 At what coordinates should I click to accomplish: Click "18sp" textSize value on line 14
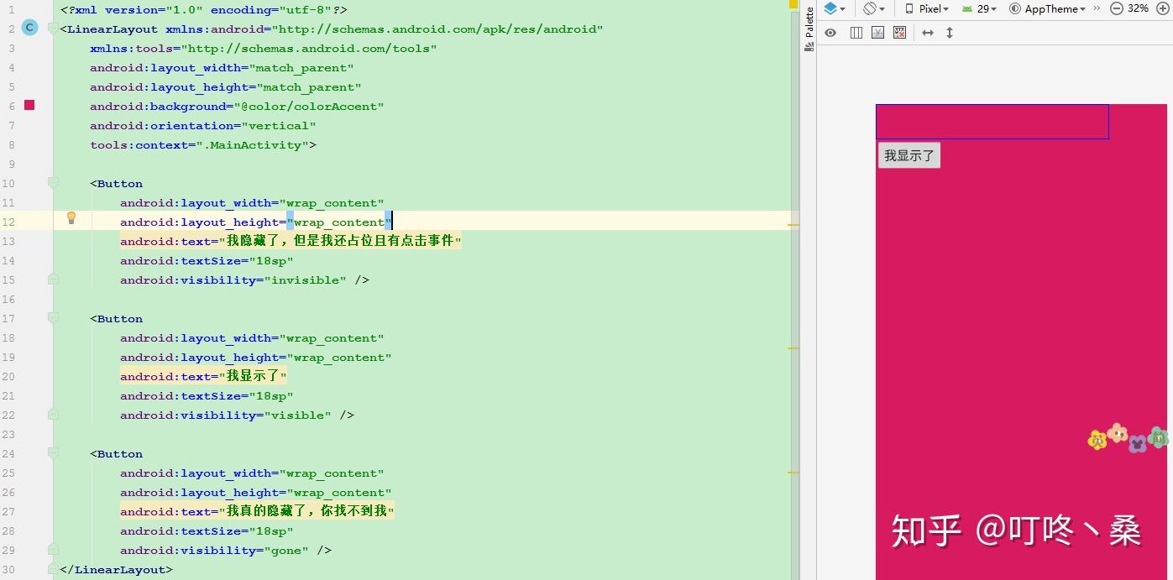point(271,260)
